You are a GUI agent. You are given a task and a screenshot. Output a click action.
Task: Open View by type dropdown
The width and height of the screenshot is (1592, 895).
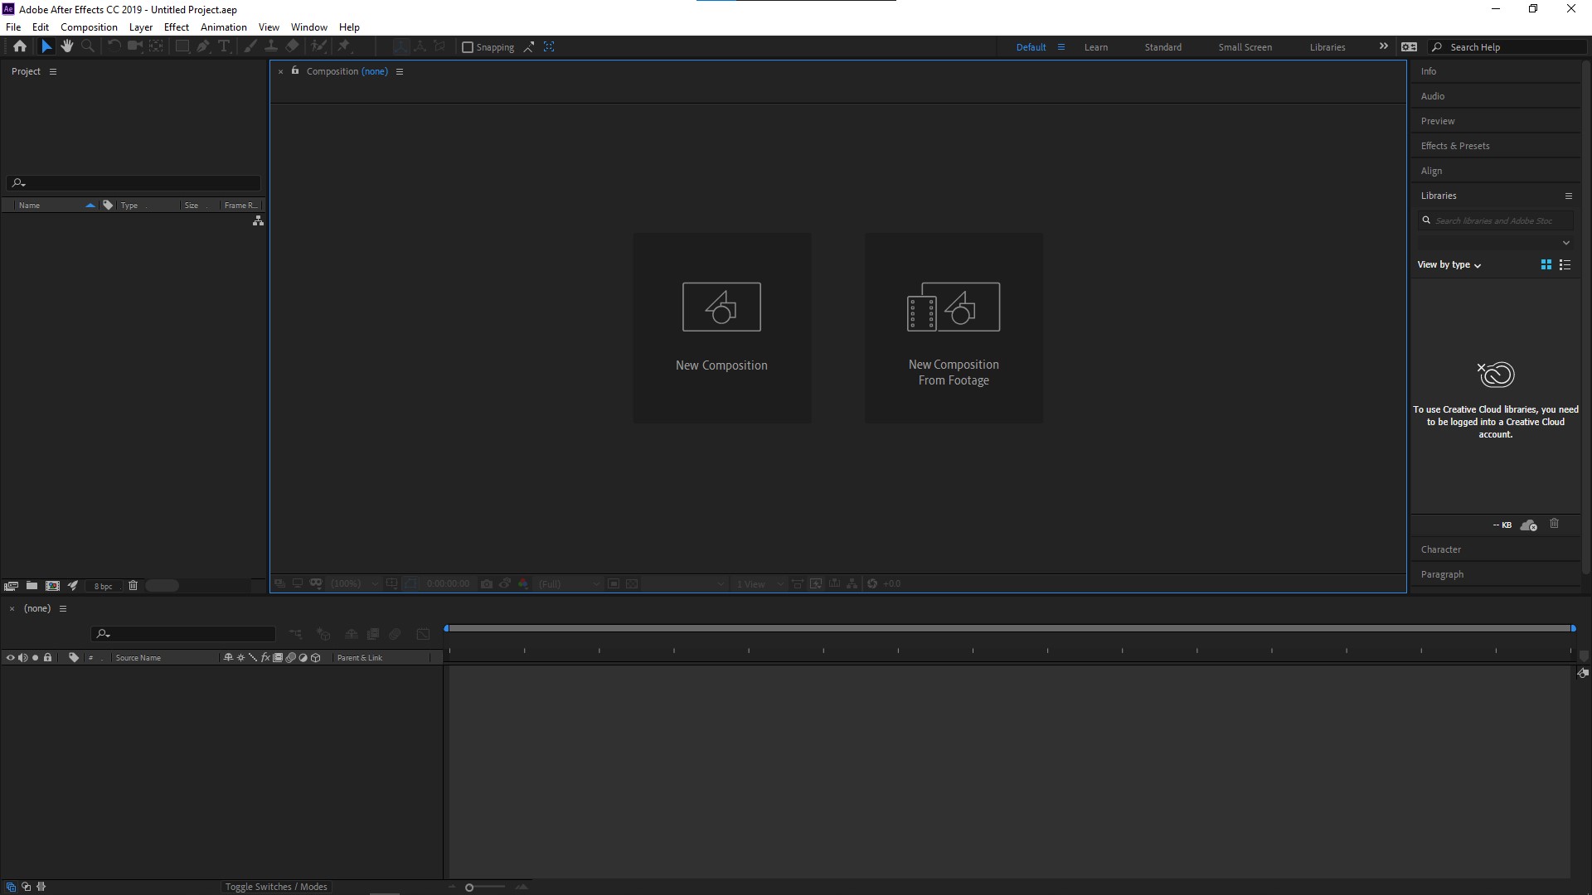click(x=1449, y=265)
